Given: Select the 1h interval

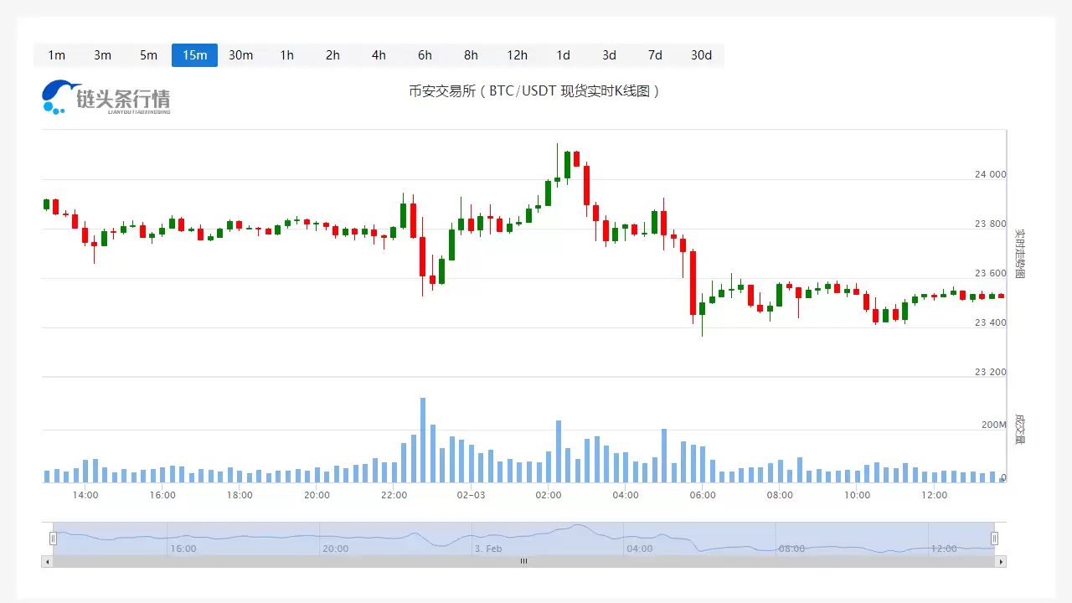Looking at the screenshot, I should point(286,55).
